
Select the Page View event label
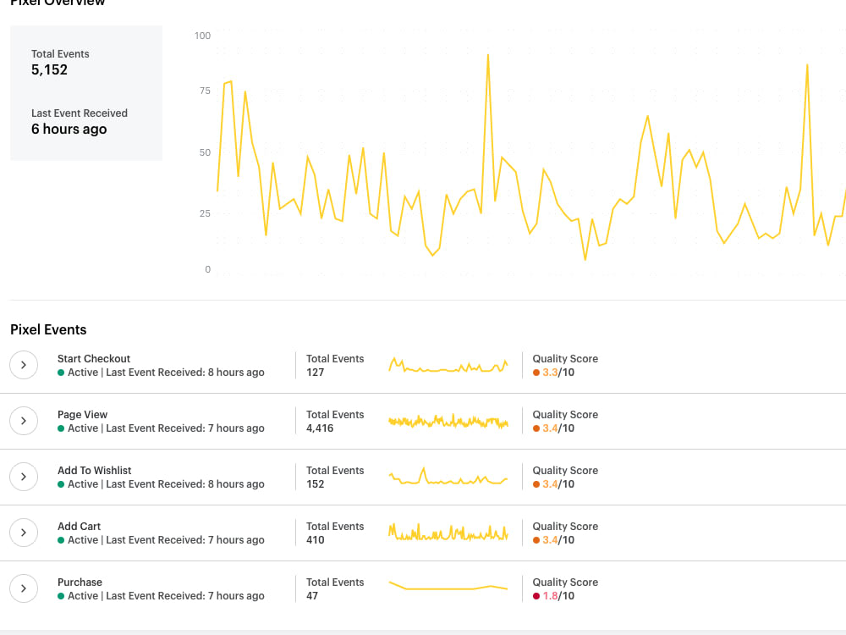pyautogui.click(x=82, y=414)
